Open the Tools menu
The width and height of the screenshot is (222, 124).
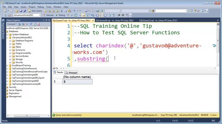point(49,7)
